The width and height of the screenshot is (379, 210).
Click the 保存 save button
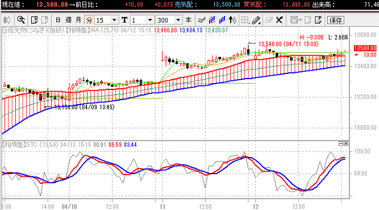tap(336, 20)
